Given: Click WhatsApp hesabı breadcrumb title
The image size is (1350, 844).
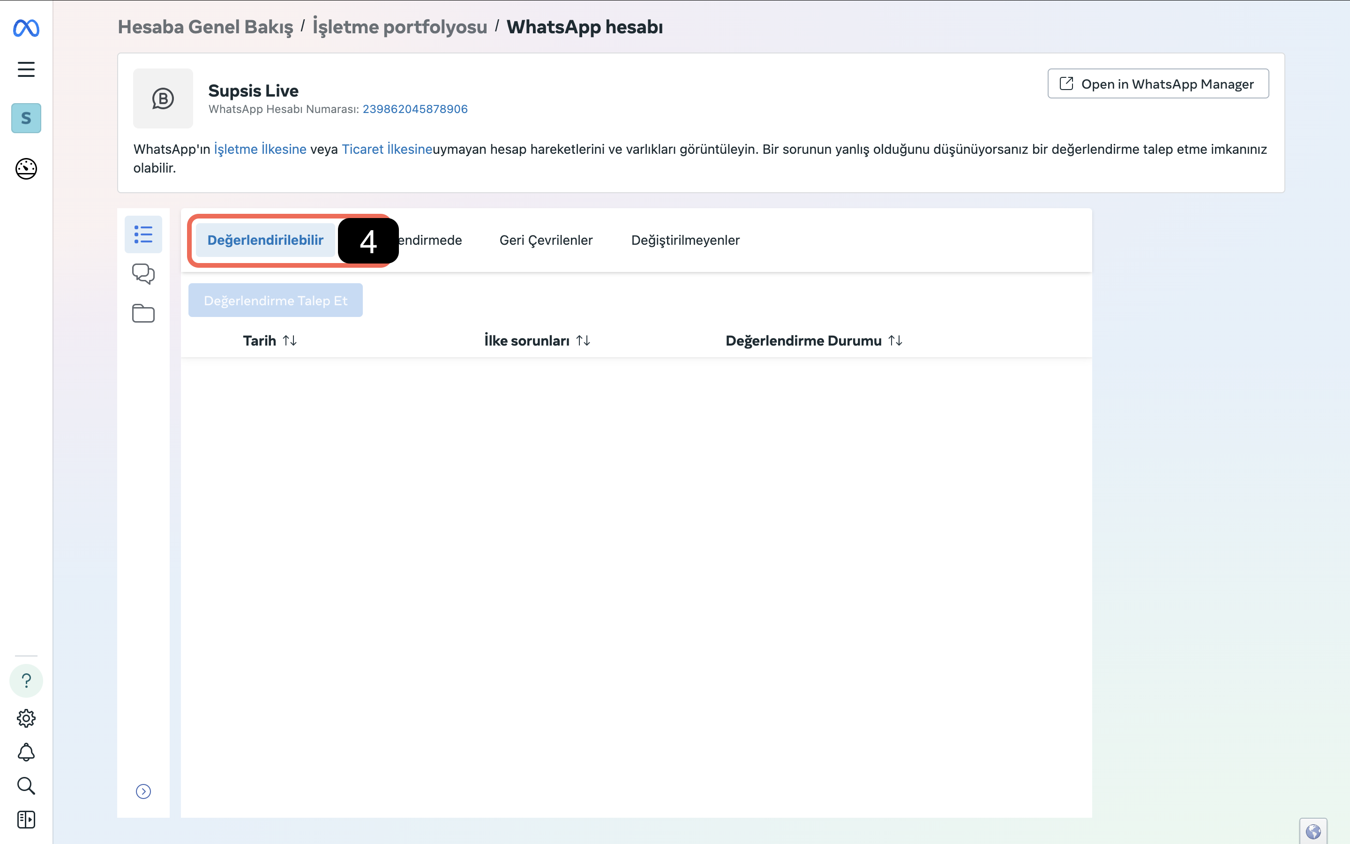Looking at the screenshot, I should [585, 27].
